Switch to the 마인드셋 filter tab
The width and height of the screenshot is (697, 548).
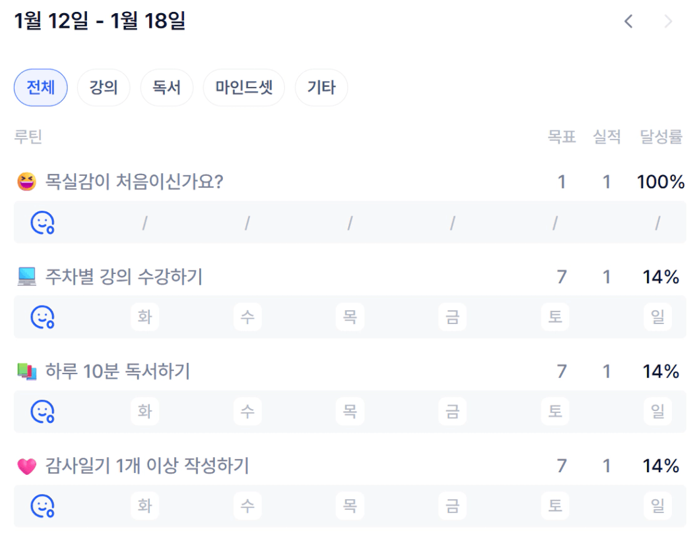(244, 88)
